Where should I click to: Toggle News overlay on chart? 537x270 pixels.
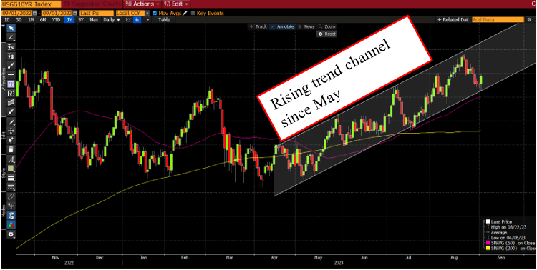tap(306, 26)
